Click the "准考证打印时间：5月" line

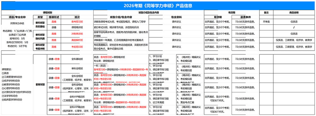click(17, 42)
